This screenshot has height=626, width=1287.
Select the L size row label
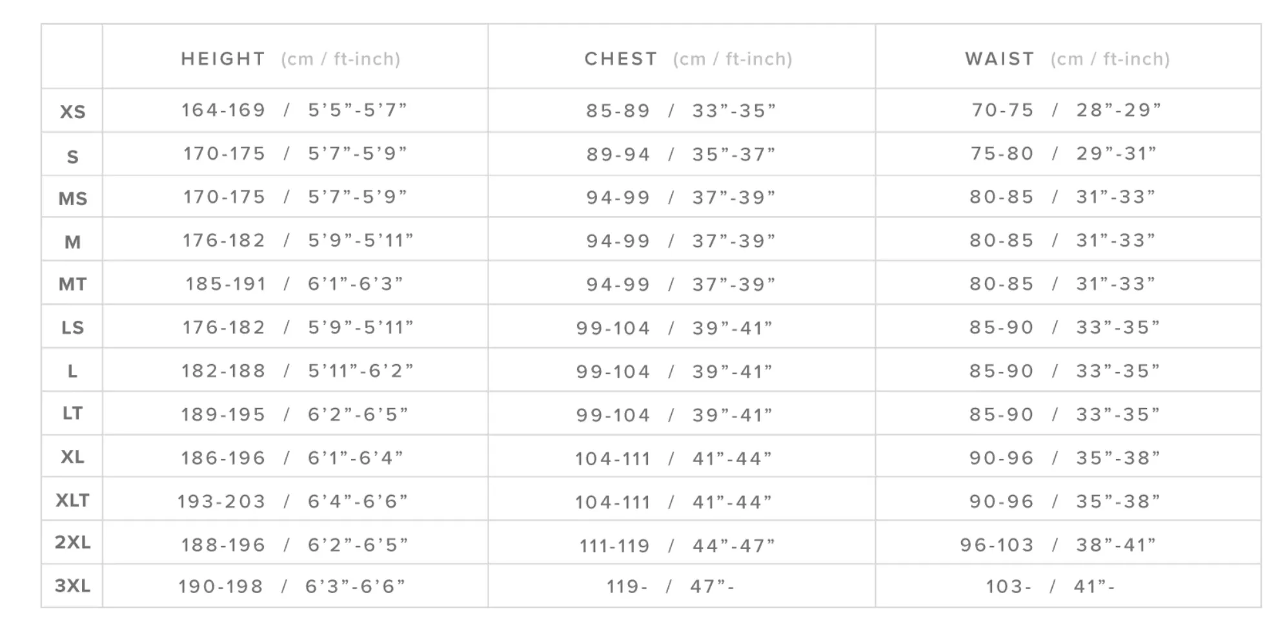click(72, 371)
